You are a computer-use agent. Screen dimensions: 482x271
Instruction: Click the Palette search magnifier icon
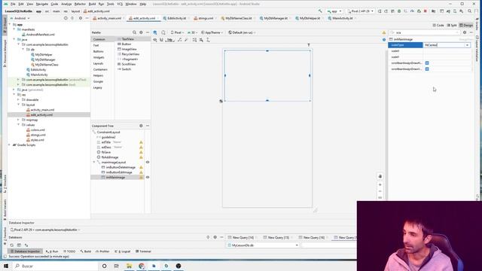(x=134, y=32)
